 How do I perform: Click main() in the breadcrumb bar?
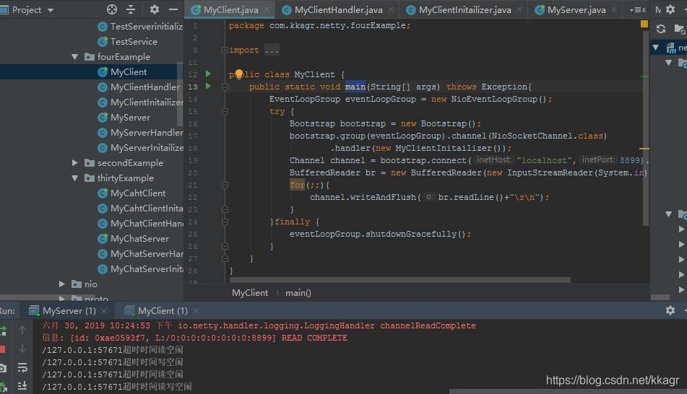coord(298,293)
